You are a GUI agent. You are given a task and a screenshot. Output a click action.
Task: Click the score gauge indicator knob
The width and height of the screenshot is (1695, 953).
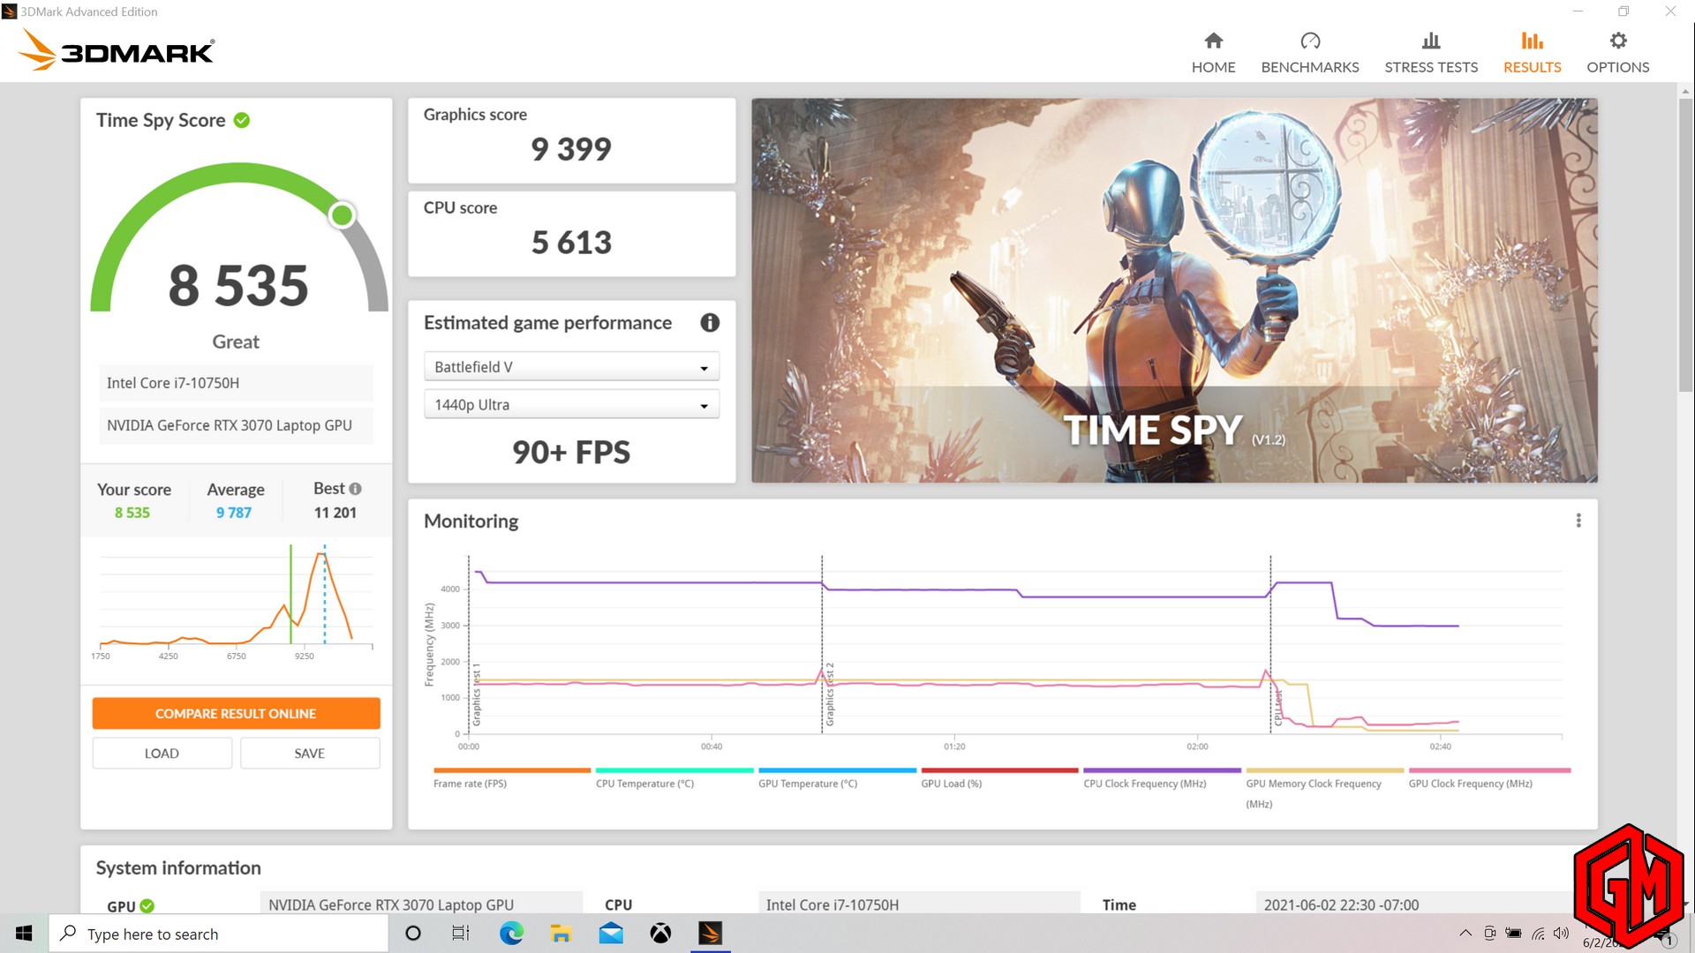coord(342,215)
